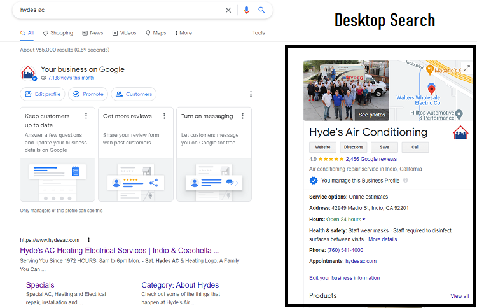Viewport: 477px width, 308px height.
Task: Start voice search with microphone icon
Action: pos(247,10)
